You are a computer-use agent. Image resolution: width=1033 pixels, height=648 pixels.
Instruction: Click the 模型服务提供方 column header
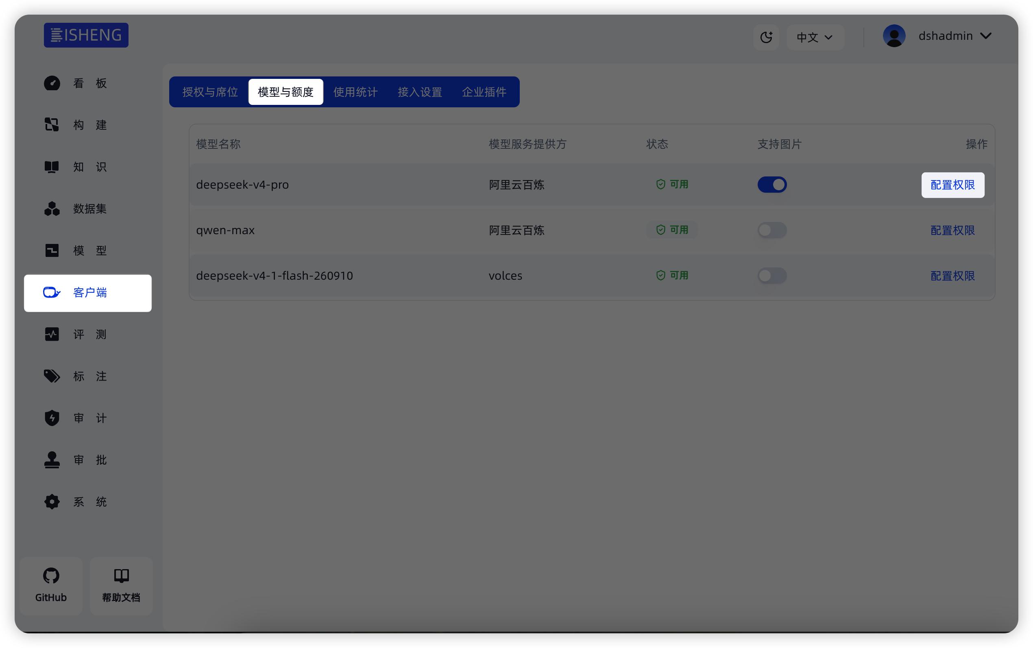tap(528, 144)
